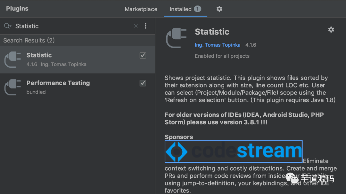Open search options three-dot menu
This screenshot has height=194, width=346.
(146, 26)
